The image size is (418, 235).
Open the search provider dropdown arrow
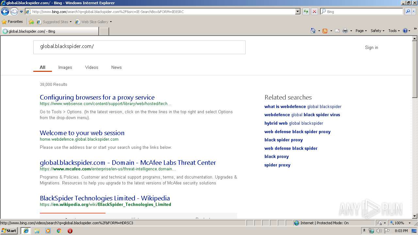414,12
